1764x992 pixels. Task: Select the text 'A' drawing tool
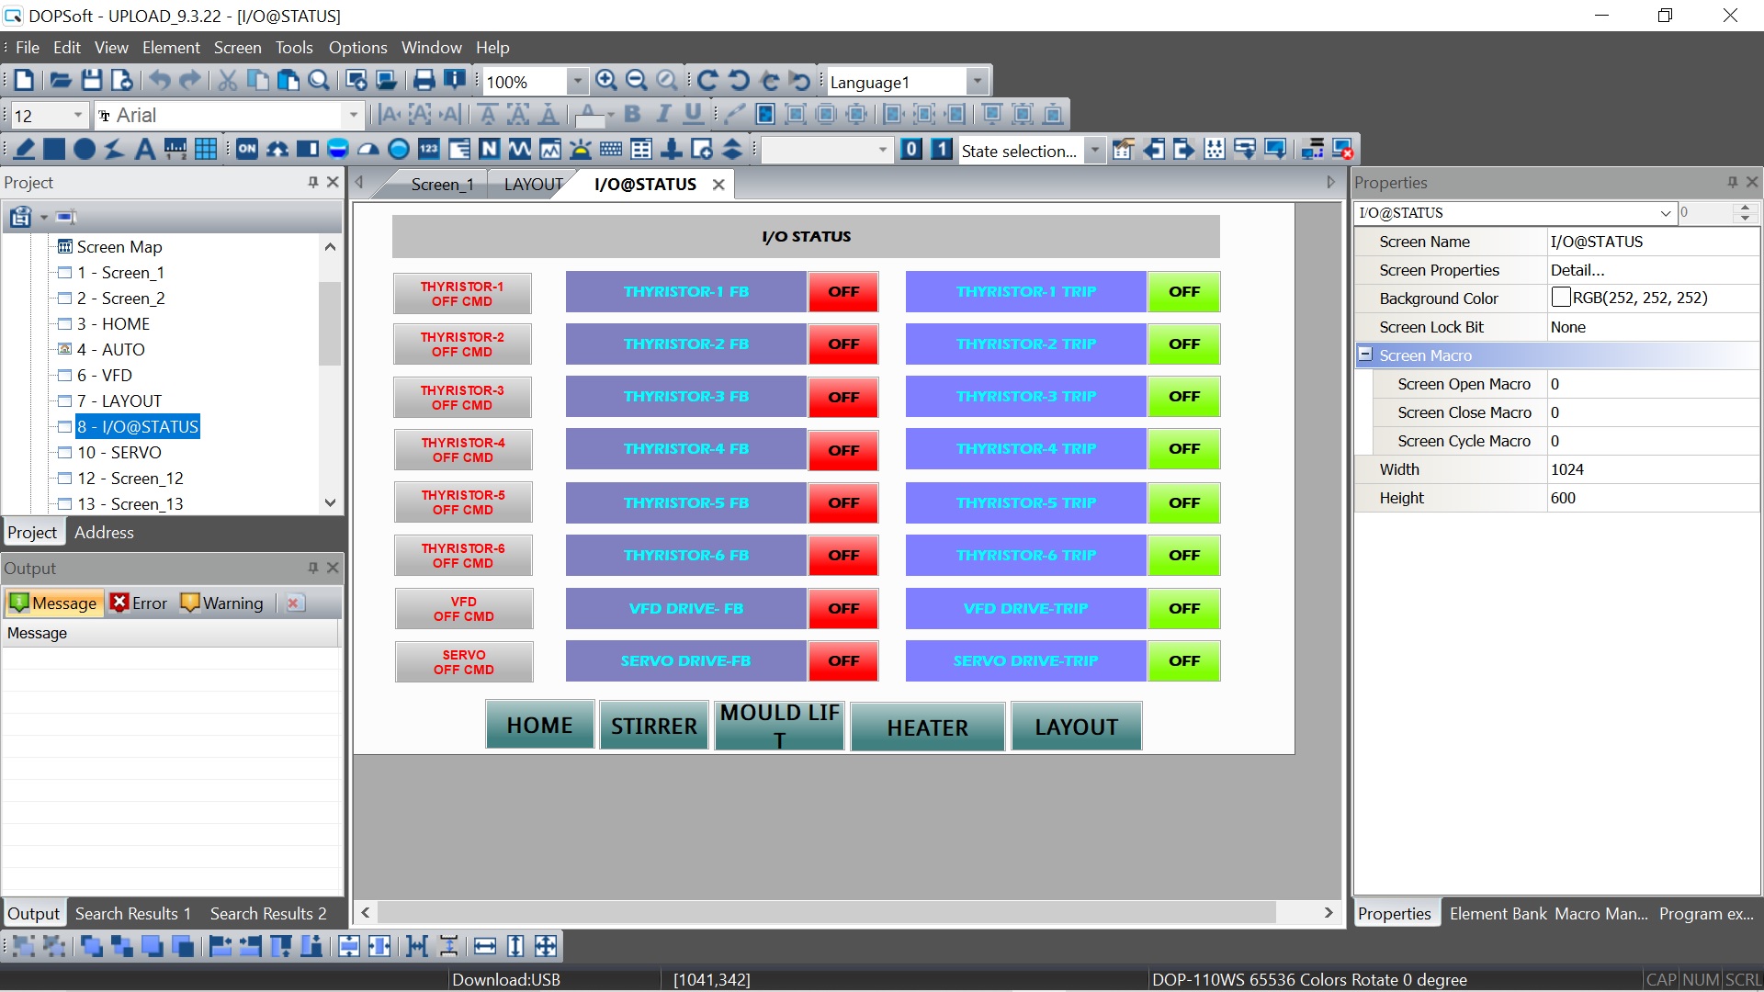click(x=144, y=149)
